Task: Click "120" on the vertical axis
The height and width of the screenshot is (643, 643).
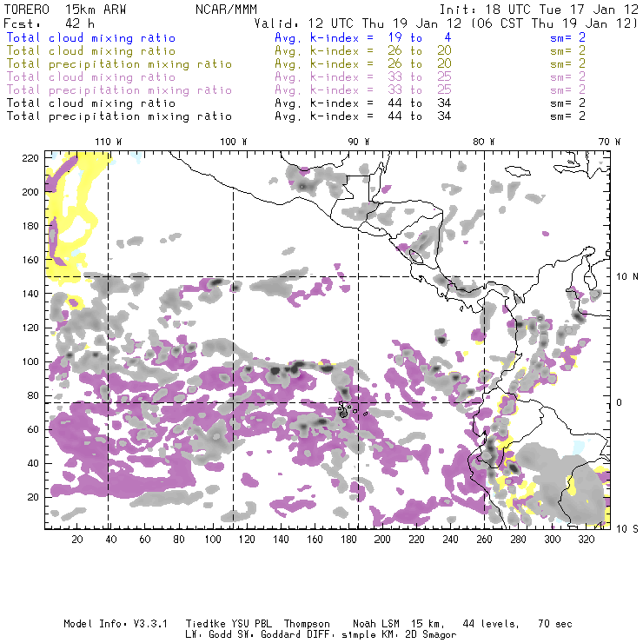Action: point(30,328)
